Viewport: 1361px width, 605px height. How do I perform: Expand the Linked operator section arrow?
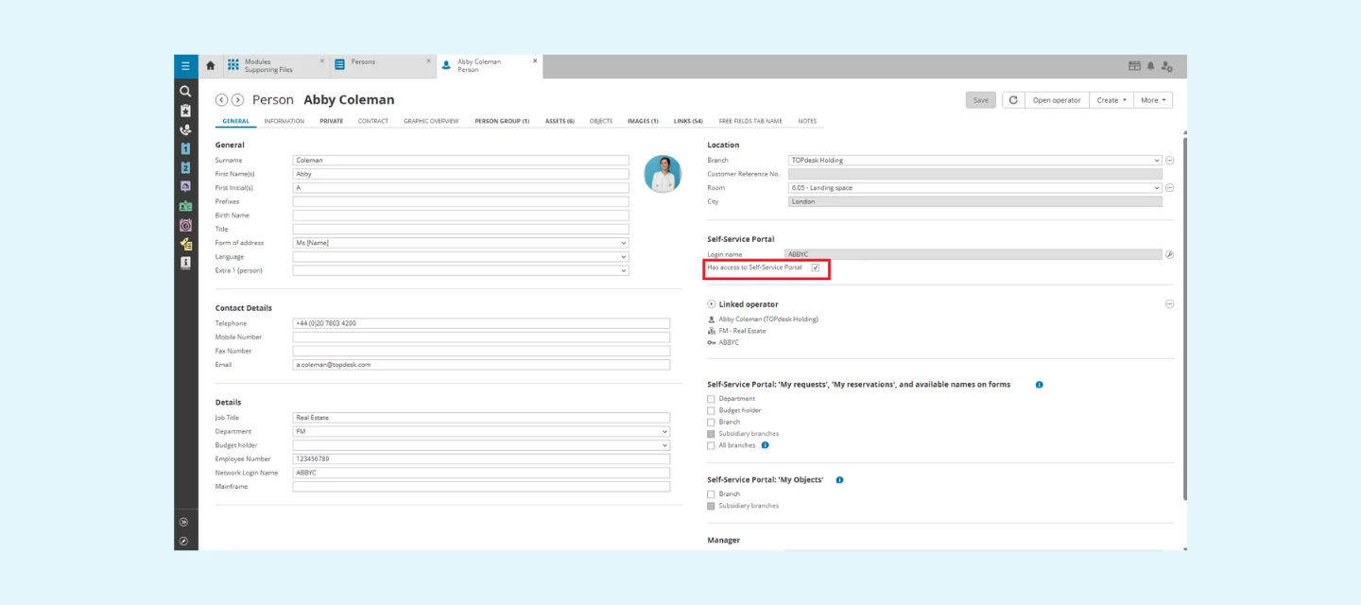(x=711, y=304)
